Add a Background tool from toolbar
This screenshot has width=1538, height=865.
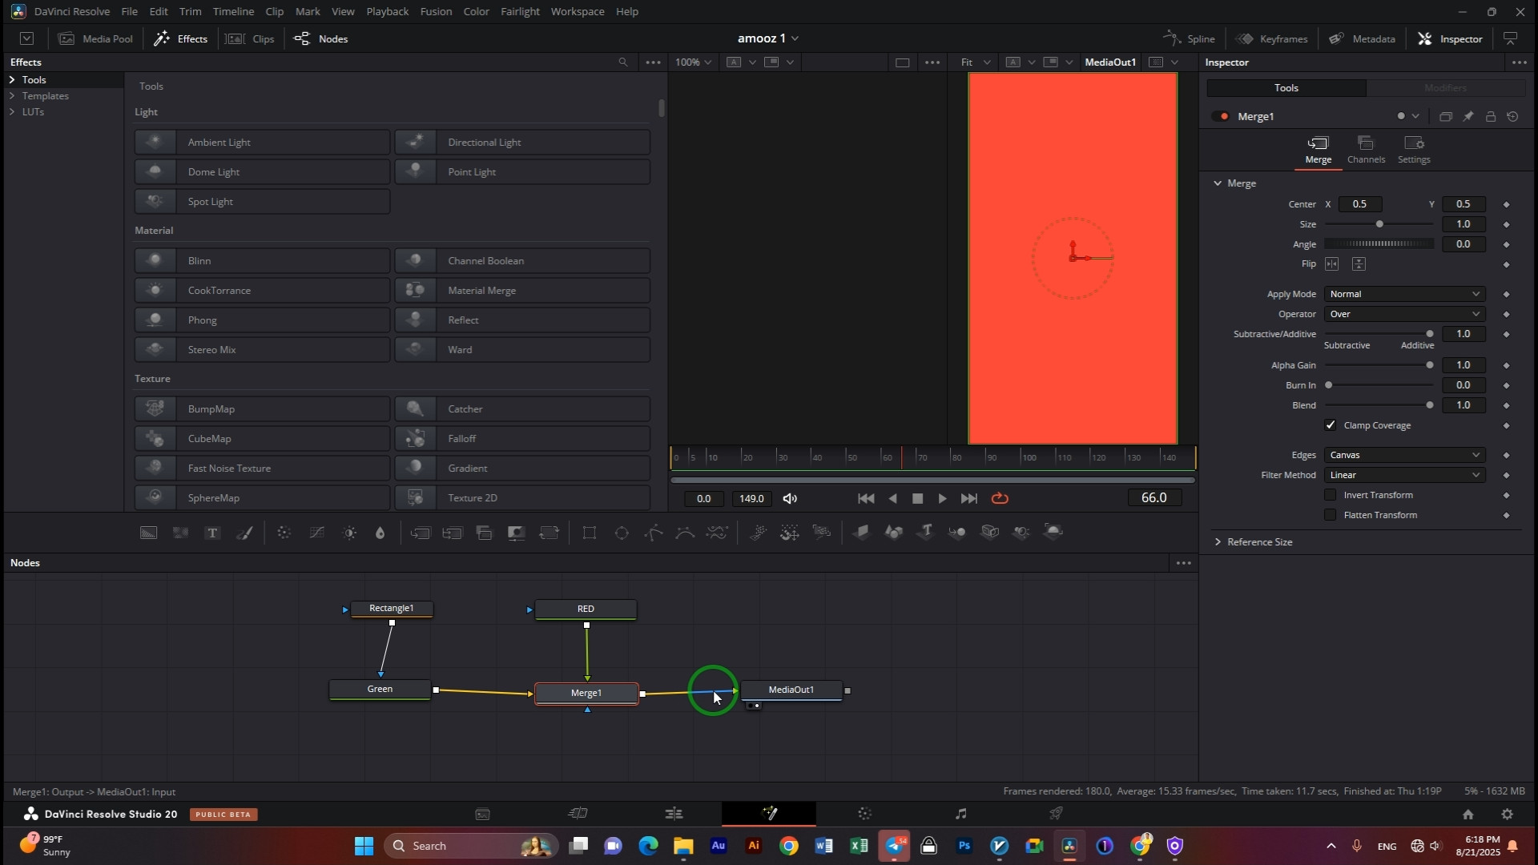tap(149, 533)
